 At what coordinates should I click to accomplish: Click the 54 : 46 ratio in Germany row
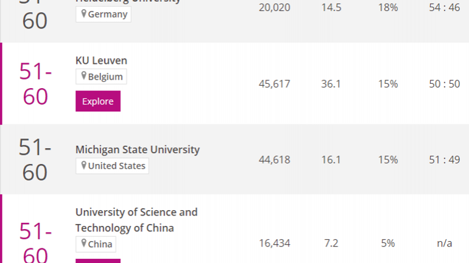pos(445,7)
